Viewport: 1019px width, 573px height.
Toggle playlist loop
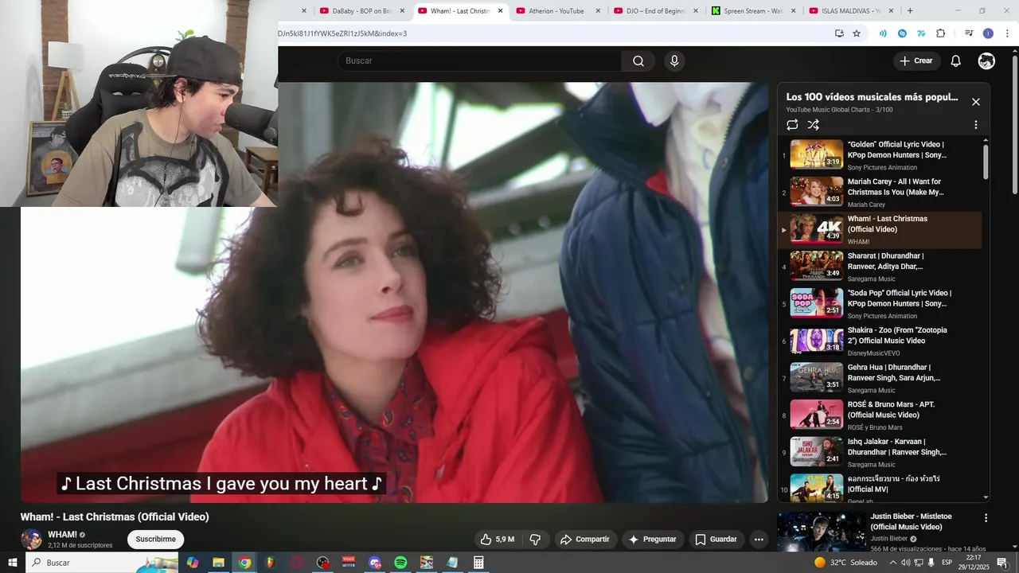792,125
